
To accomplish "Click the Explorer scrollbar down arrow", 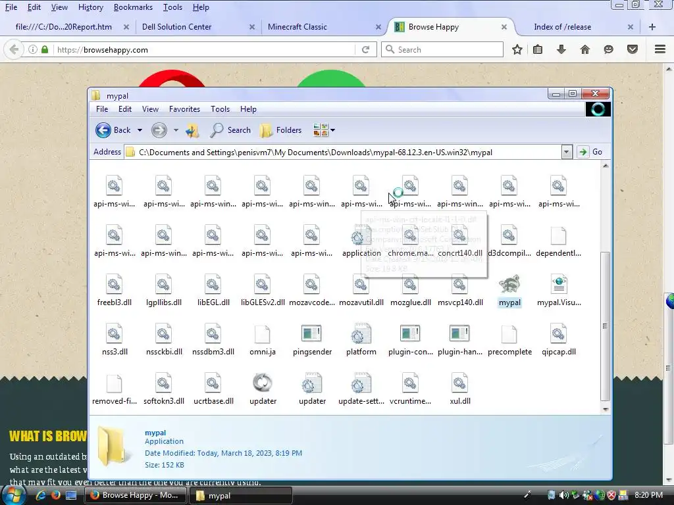I will (606, 409).
